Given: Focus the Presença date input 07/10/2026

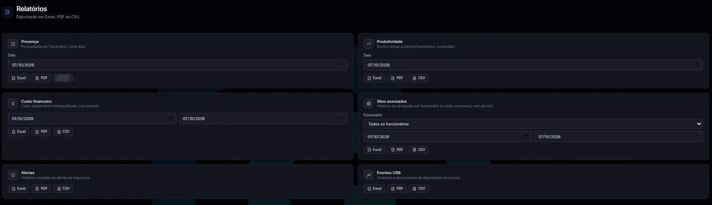Looking at the screenshot, I should (x=177, y=65).
